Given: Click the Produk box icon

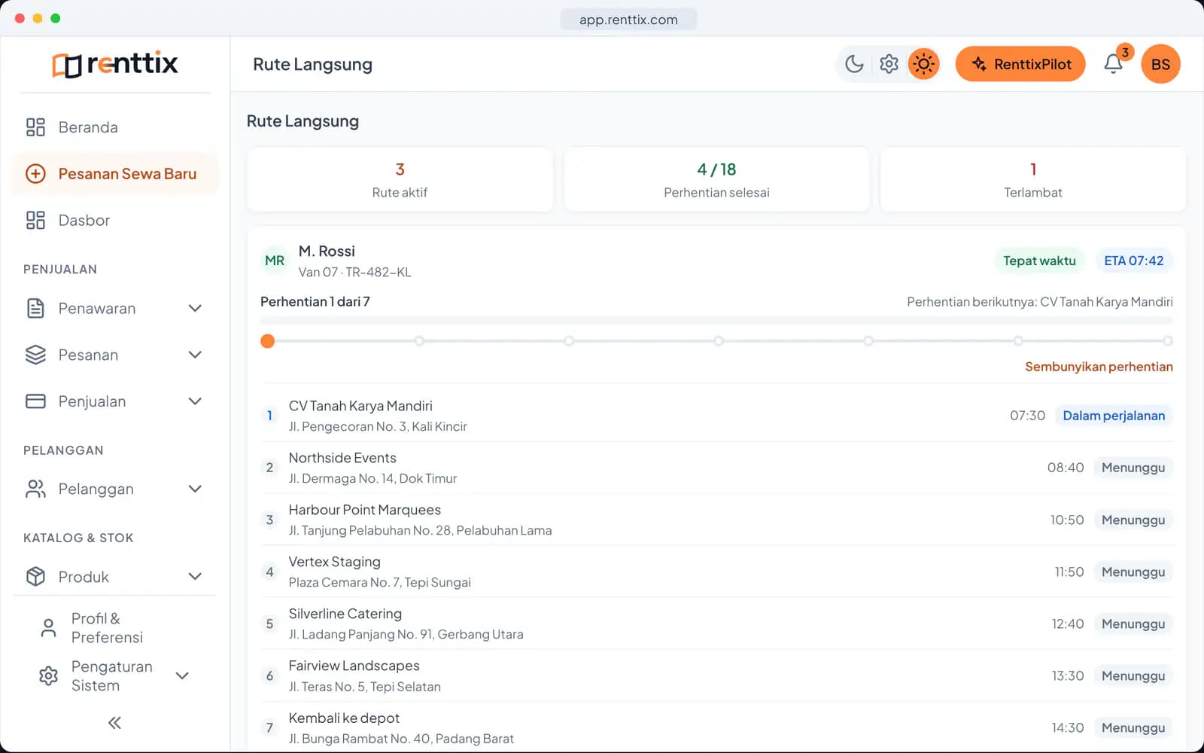Looking at the screenshot, I should (x=35, y=576).
